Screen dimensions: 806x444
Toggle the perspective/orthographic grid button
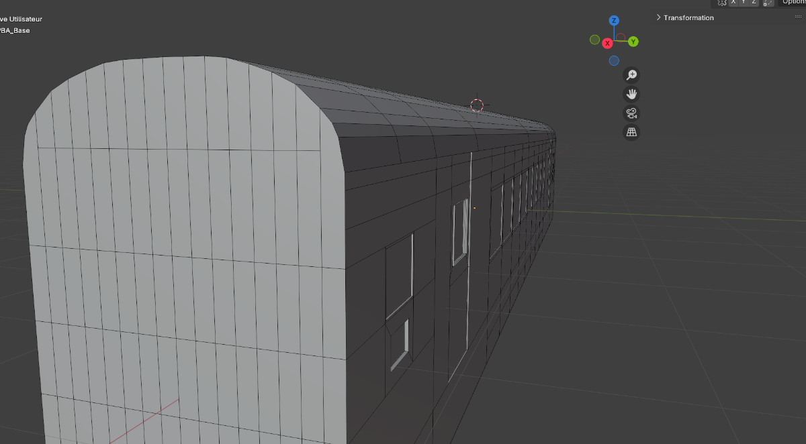point(631,132)
